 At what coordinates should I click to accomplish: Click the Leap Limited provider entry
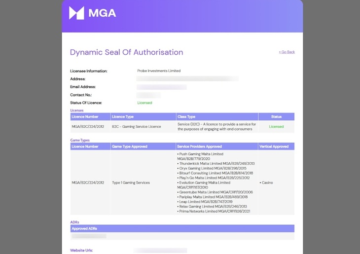(x=205, y=202)
